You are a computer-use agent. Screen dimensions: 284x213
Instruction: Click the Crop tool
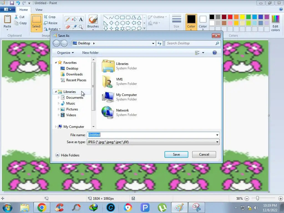tap(50, 17)
